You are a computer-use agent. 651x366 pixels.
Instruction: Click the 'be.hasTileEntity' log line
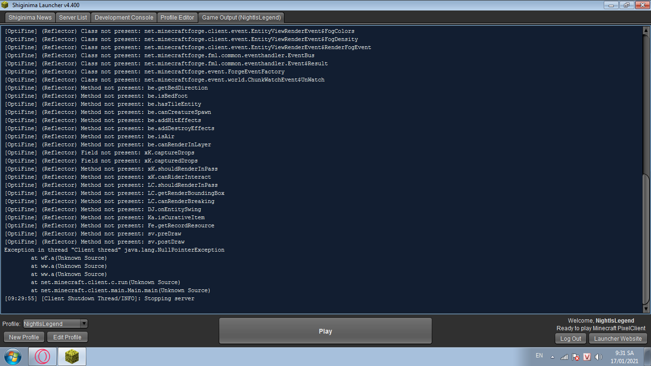(103, 104)
